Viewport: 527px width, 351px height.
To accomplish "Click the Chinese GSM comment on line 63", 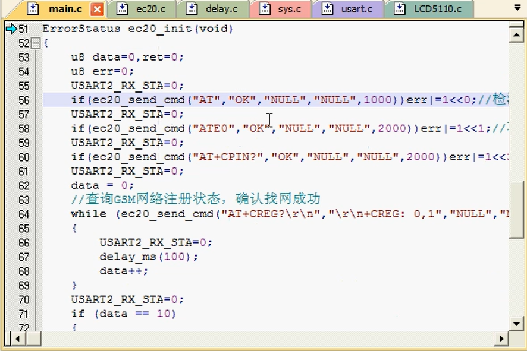I will coord(196,200).
